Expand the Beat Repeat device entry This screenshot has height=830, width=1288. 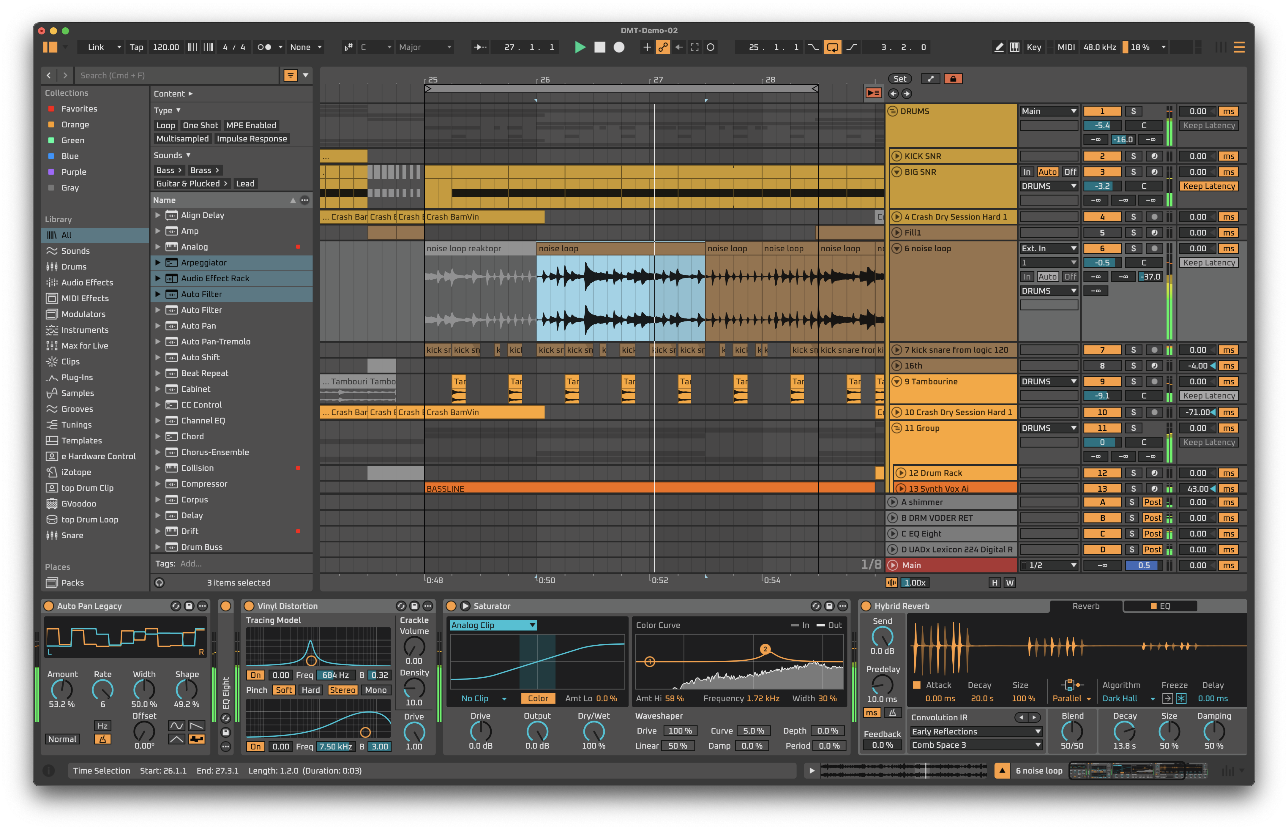pos(158,373)
